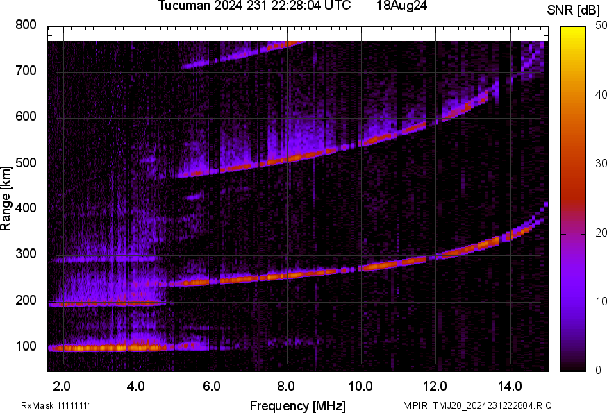The width and height of the screenshot is (607, 413).
Task: Click the colorbar value '20'
Action: coord(601,233)
